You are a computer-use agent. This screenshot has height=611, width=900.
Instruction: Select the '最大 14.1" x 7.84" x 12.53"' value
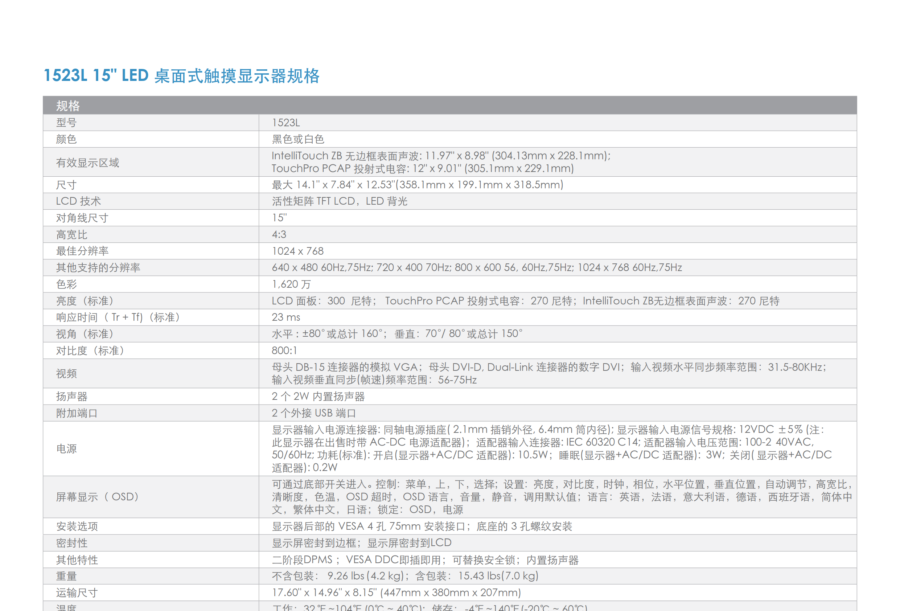pos(418,185)
